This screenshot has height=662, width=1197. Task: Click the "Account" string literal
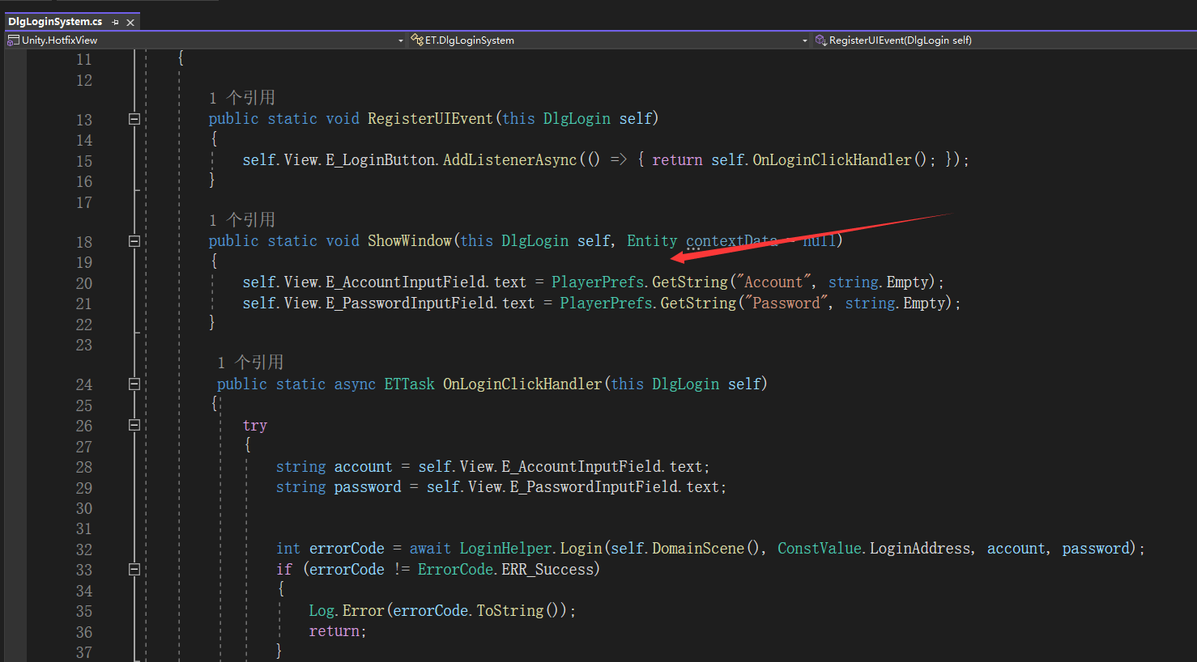click(773, 282)
